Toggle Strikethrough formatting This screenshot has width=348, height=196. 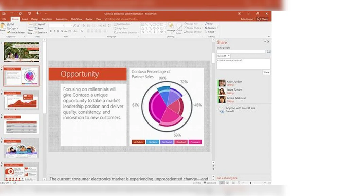tap(66, 31)
